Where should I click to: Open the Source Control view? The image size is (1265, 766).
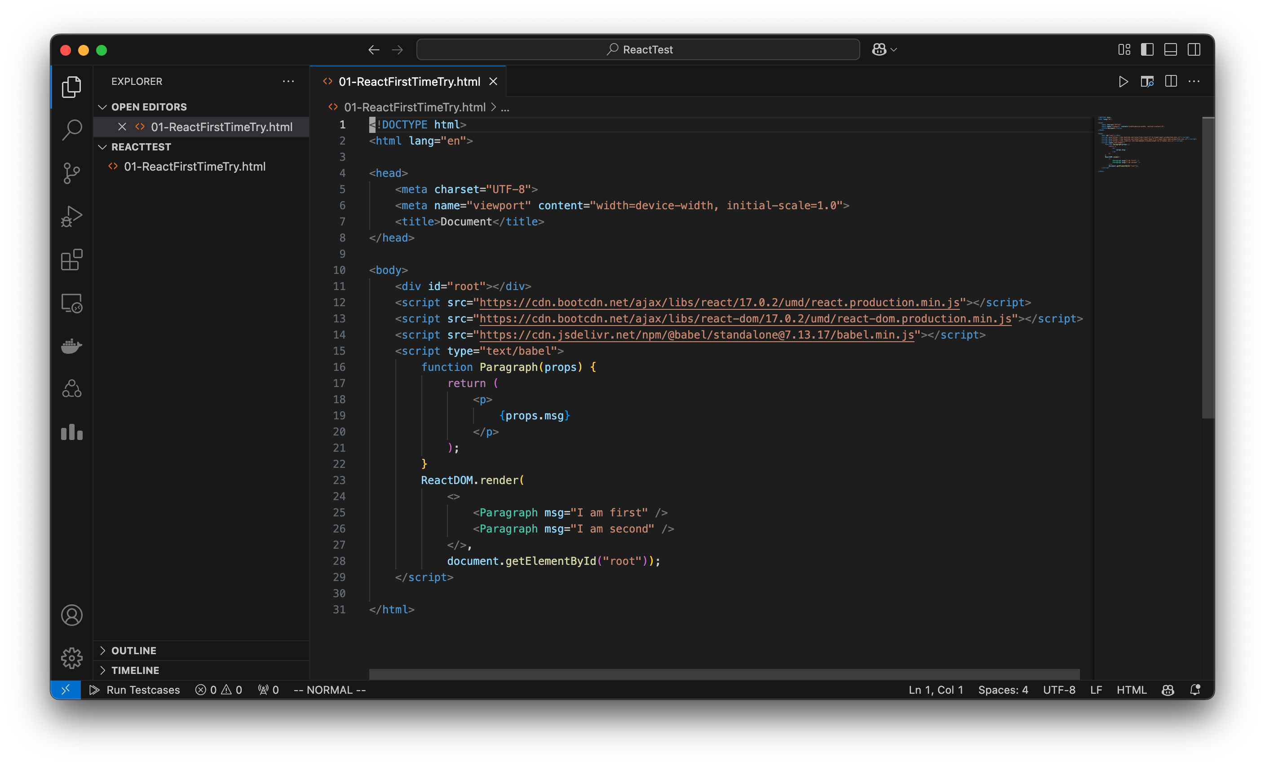pos(71,173)
